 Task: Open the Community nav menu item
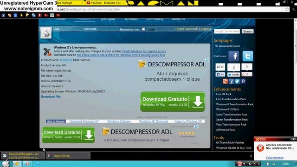155,19
